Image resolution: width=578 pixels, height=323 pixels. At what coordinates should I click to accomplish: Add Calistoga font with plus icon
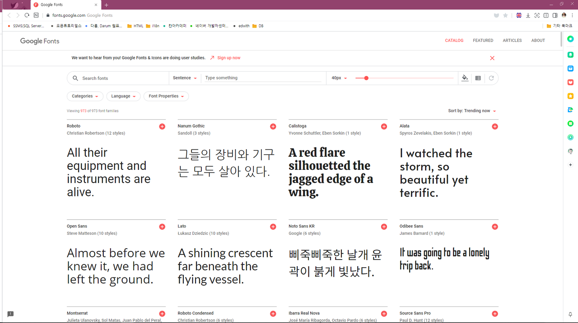384,127
